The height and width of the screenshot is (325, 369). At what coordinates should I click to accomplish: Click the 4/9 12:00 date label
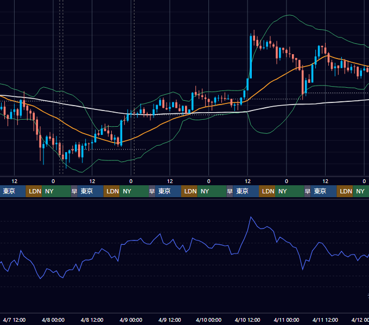point(170,320)
